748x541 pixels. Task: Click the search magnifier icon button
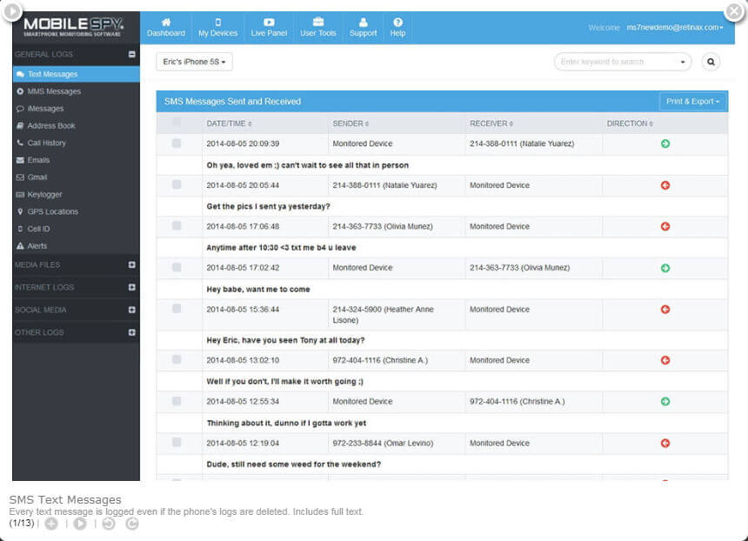coord(711,62)
